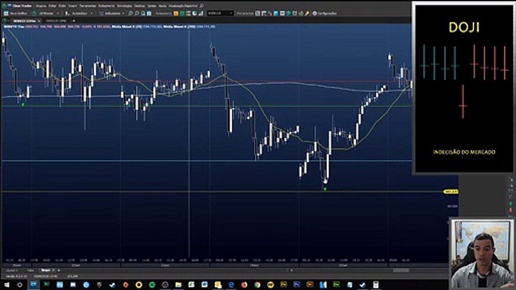Image resolution: width=516 pixels, height=290 pixels.
Task: Click the search magnifier in the menu bar
Action: (202, 6)
